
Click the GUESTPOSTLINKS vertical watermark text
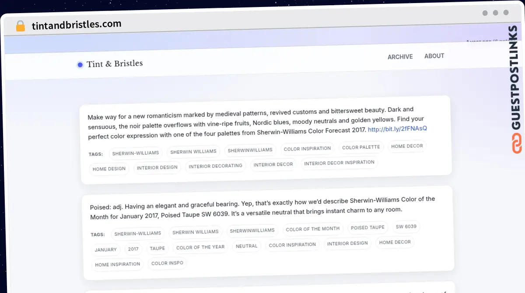pyautogui.click(x=516, y=78)
